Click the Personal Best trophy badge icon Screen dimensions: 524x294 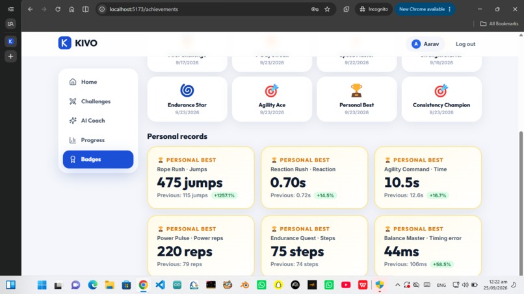coord(356,90)
